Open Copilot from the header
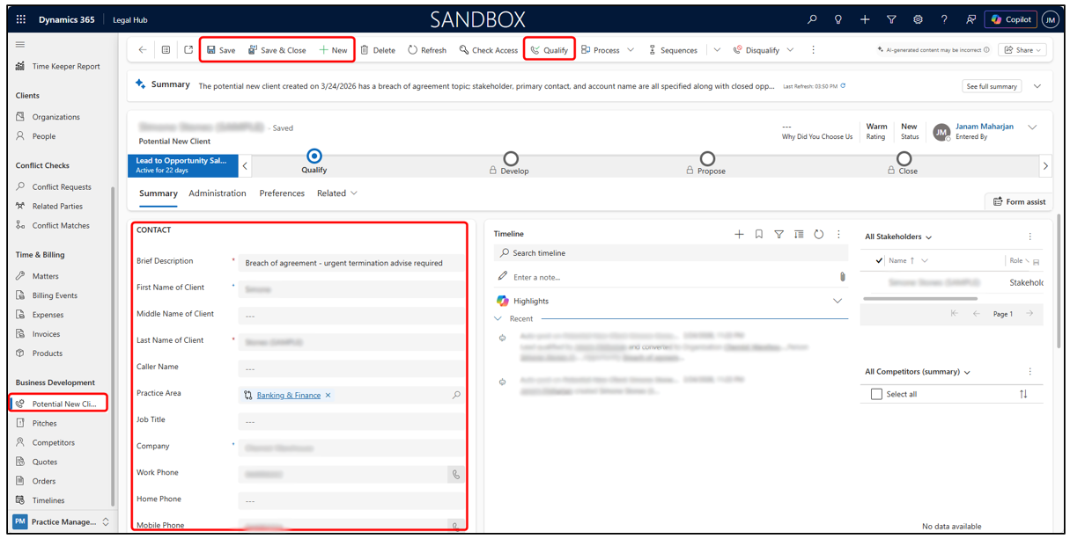The height and width of the screenshot is (539, 1070). click(x=1010, y=19)
